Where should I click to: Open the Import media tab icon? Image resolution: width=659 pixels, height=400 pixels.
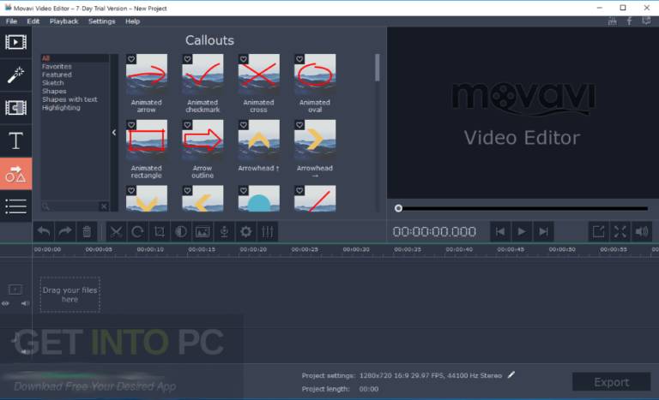coord(15,42)
